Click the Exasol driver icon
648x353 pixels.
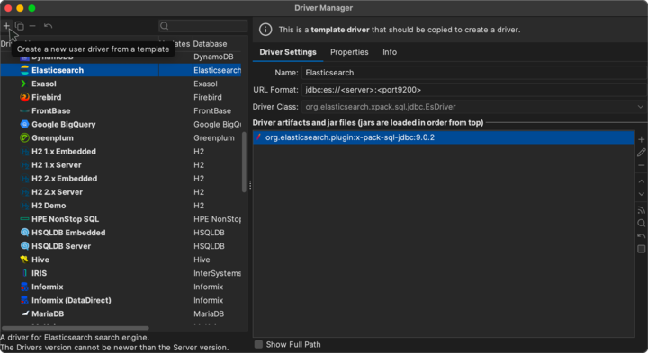[x=24, y=84]
